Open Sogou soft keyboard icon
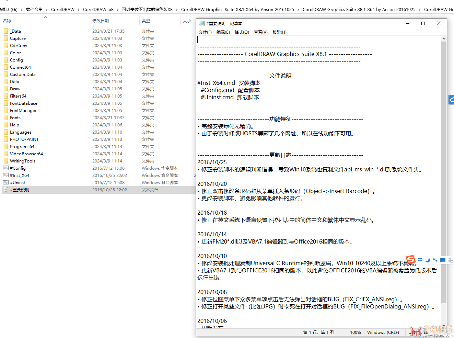This screenshot has width=454, height=338. pyautogui.click(x=443, y=260)
